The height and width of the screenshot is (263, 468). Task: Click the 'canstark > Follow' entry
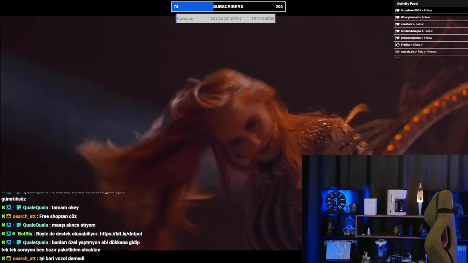click(431, 24)
